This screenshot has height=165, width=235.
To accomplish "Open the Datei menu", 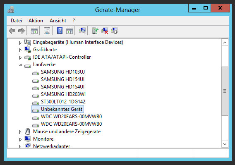I will click(16, 21).
